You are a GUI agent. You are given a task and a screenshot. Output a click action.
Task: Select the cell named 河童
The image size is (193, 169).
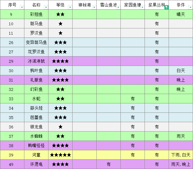click(36, 155)
